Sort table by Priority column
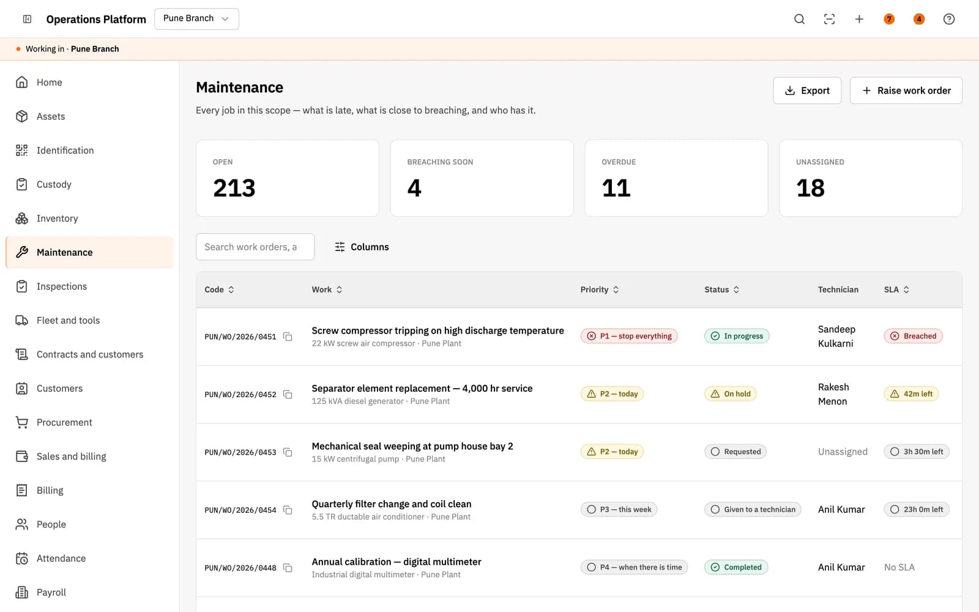The image size is (979, 612). coord(600,289)
